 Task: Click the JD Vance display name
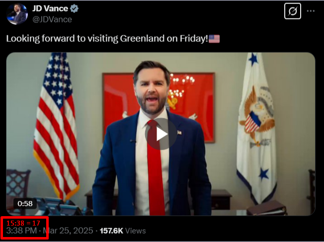[50, 8]
